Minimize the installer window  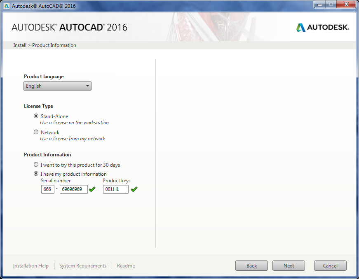coord(320,5)
